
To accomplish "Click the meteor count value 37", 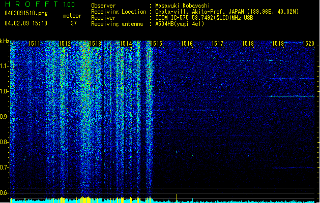I will pyautogui.click(x=74, y=23).
